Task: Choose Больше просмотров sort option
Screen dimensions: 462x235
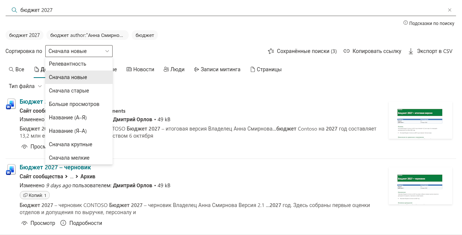Action: point(79,104)
